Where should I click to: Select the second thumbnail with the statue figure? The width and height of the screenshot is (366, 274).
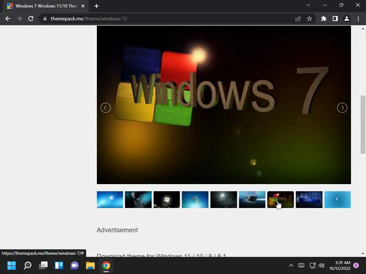(x=138, y=200)
